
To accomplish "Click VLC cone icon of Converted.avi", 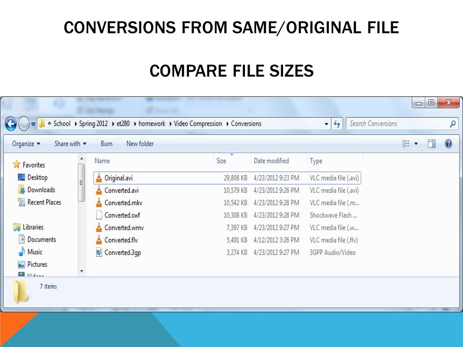I will tap(99, 190).
